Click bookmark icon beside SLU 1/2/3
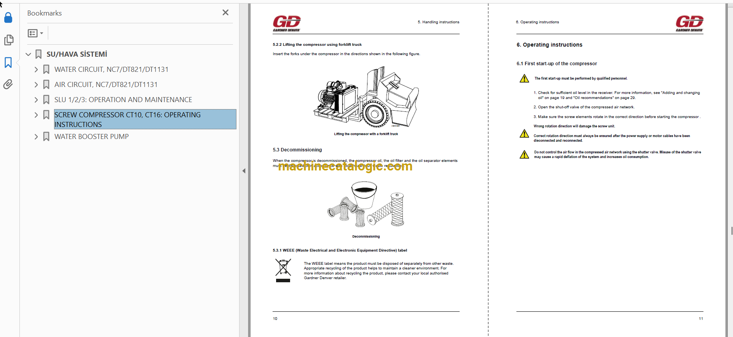 (x=46, y=100)
